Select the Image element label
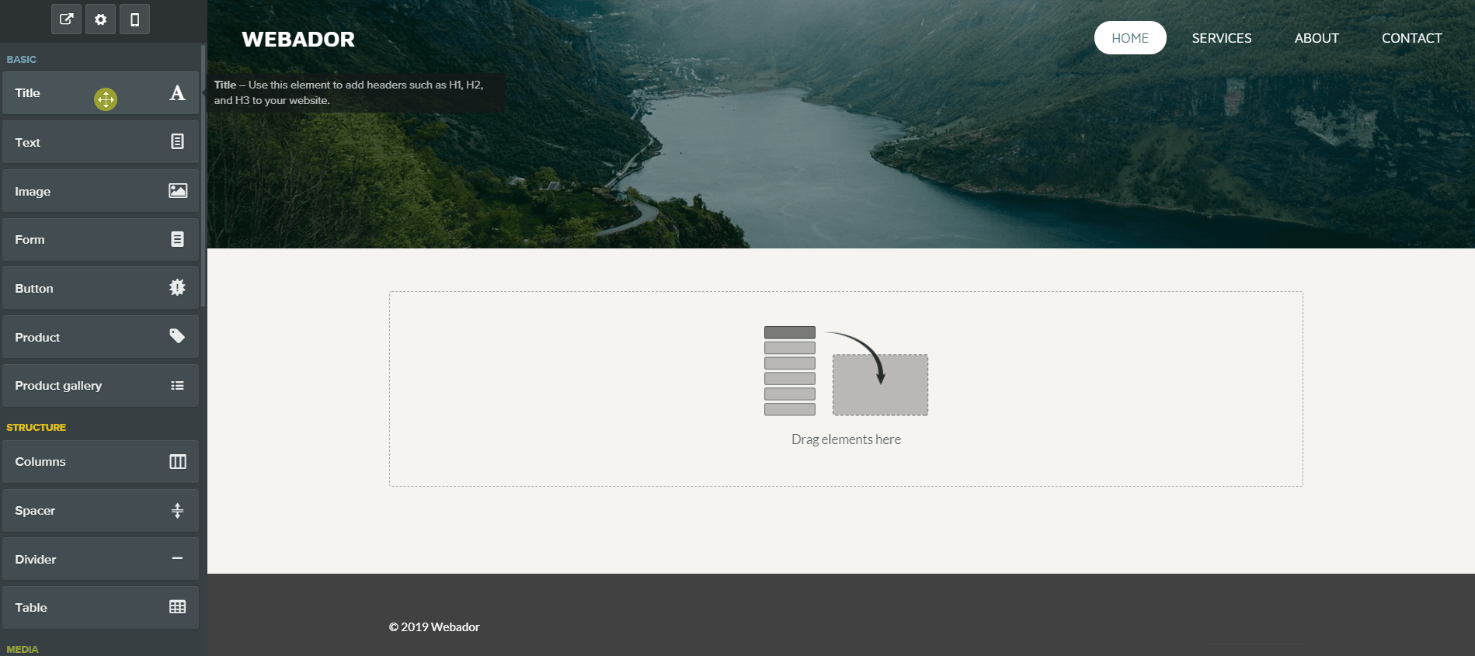Viewport: 1475px width, 656px height. [x=33, y=192]
